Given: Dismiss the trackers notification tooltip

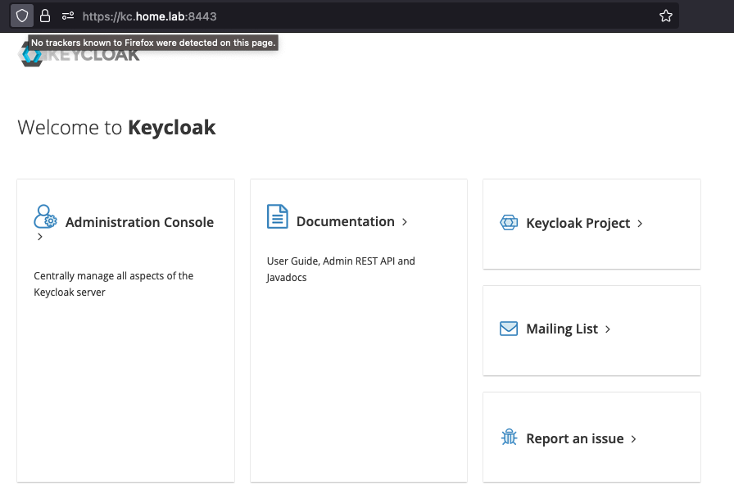Looking at the screenshot, I should (154, 43).
